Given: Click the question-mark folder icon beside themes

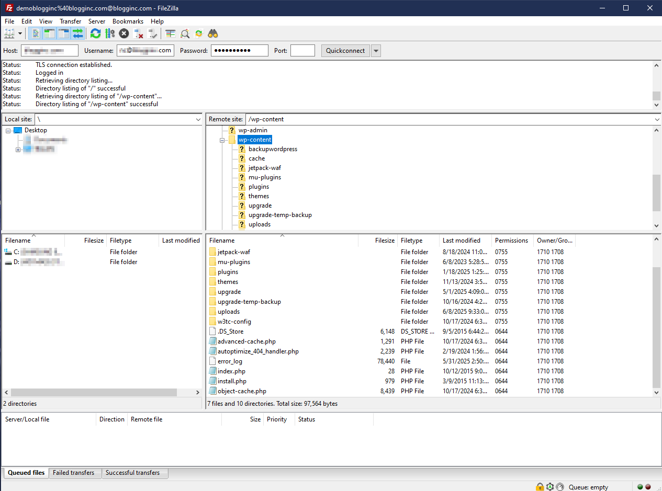Looking at the screenshot, I should tap(242, 196).
